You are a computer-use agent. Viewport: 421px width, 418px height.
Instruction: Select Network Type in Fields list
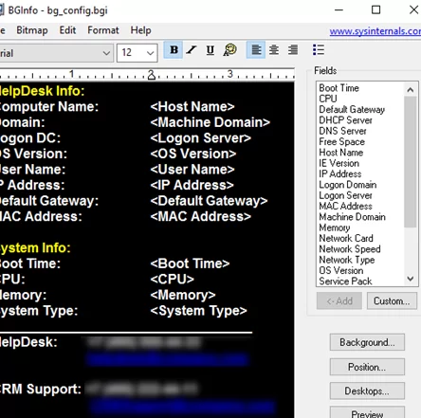click(x=347, y=260)
